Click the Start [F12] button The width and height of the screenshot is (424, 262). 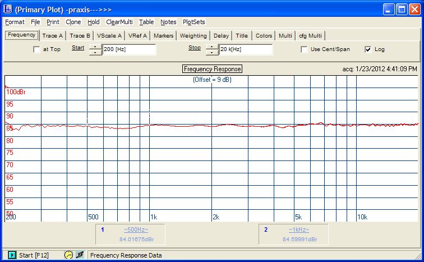tap(29, 255)
